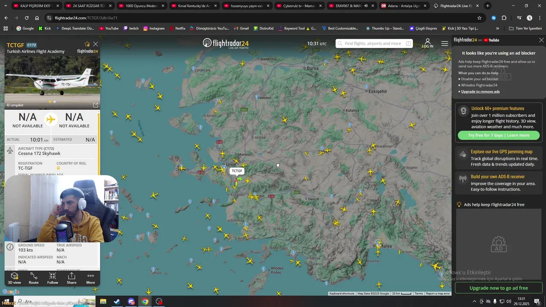Open the hamburger main menu
This screenshot has height=307, width=546.
[445, 43]
